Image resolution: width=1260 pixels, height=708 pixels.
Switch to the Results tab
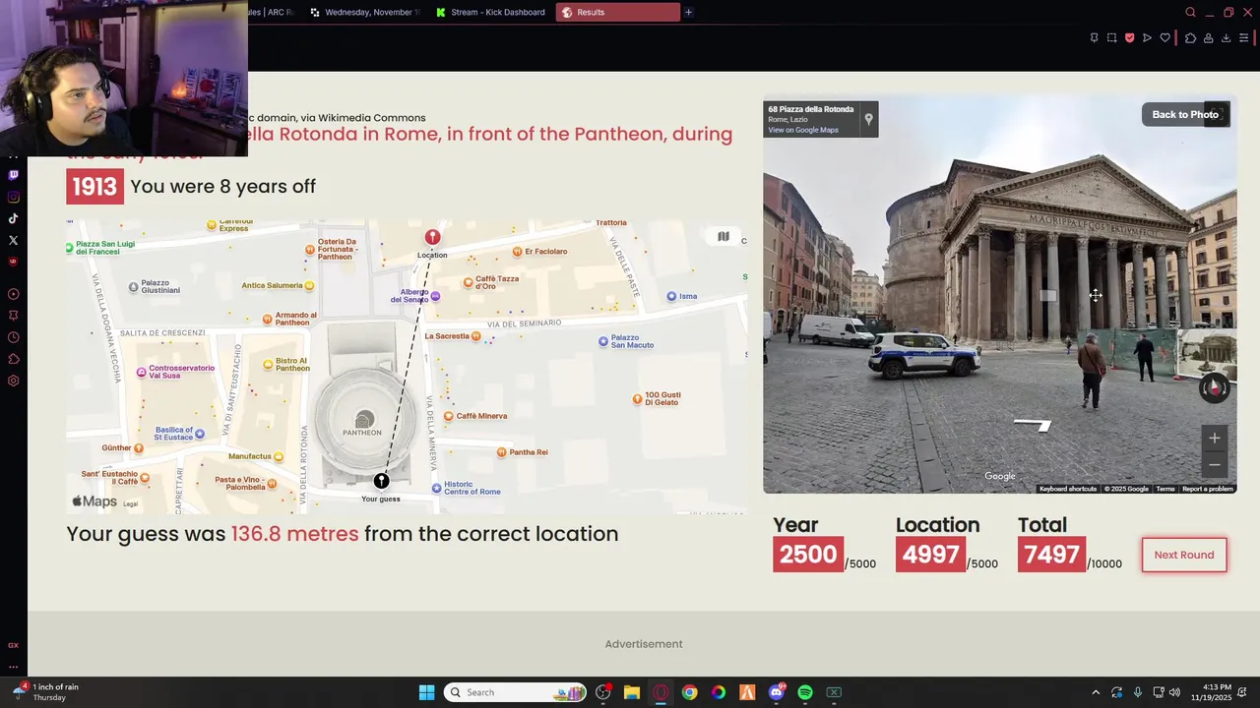(x=617, y=12)
